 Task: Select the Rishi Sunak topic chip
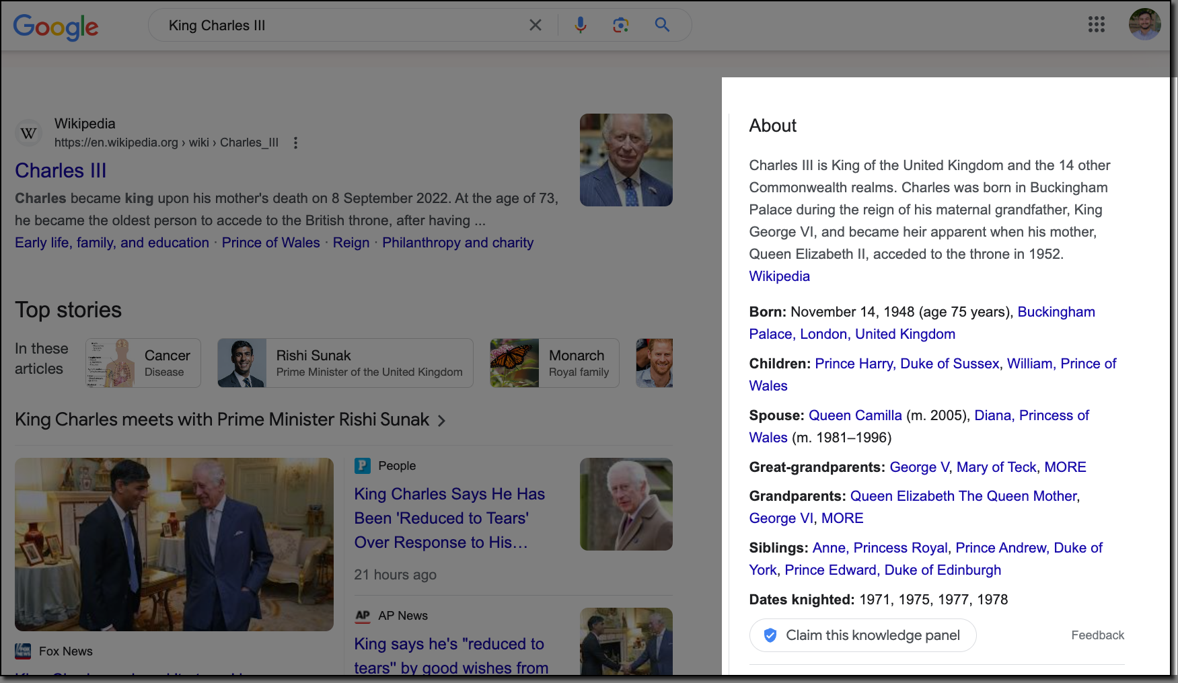345,363
